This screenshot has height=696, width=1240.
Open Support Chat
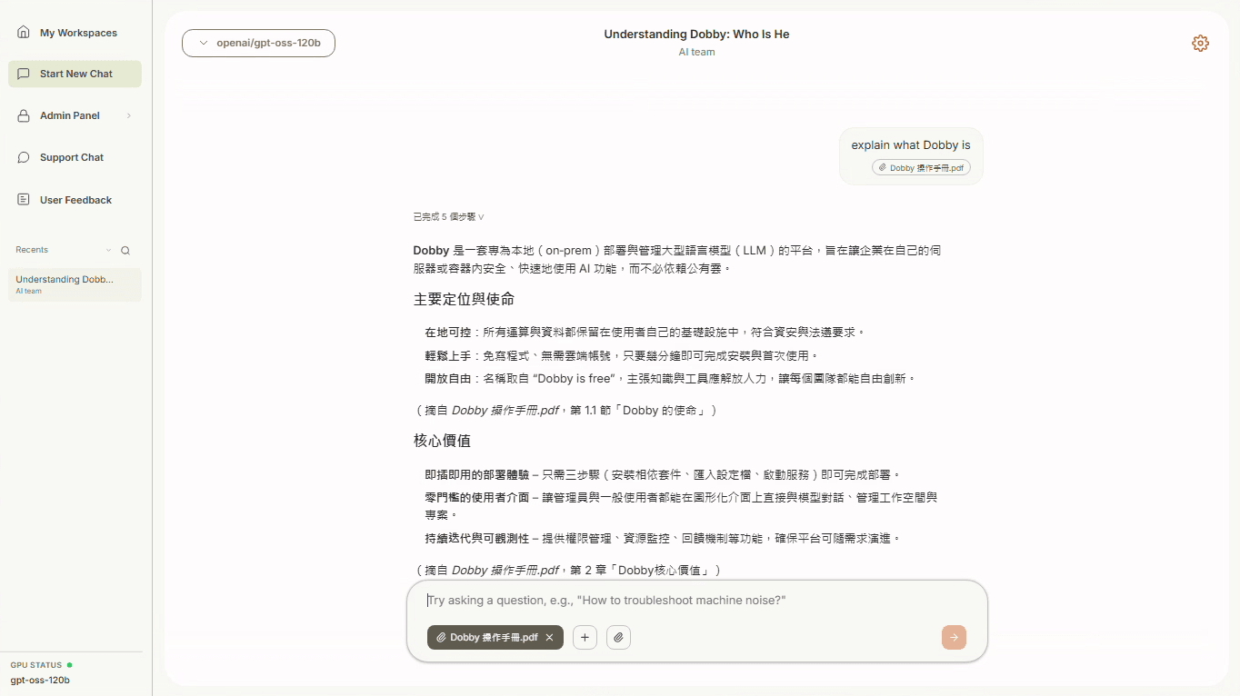(75, 157)
